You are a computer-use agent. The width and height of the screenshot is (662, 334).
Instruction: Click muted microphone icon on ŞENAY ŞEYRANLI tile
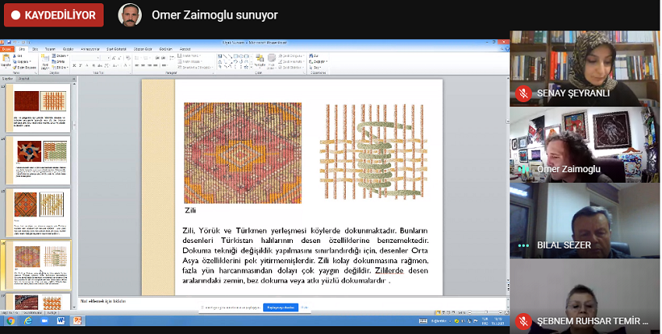point(523,93)
